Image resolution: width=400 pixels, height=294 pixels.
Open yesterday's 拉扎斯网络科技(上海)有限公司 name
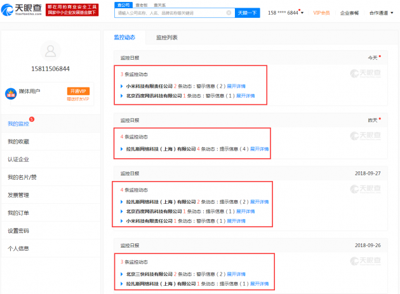161,149
